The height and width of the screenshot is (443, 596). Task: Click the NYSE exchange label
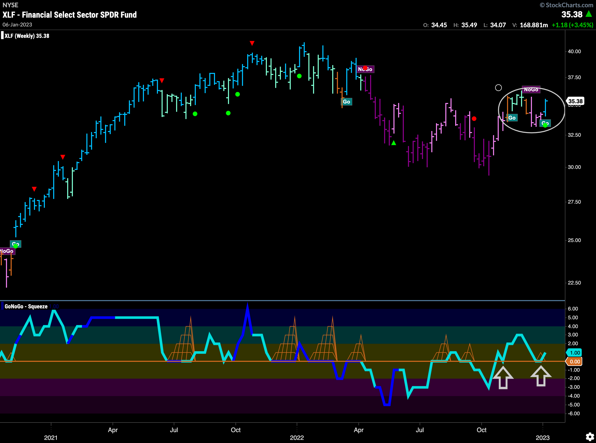tap(10, 5)
